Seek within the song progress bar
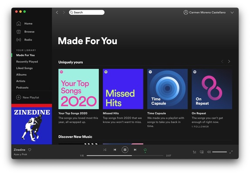250x174 pixels. tap(125, 156)
